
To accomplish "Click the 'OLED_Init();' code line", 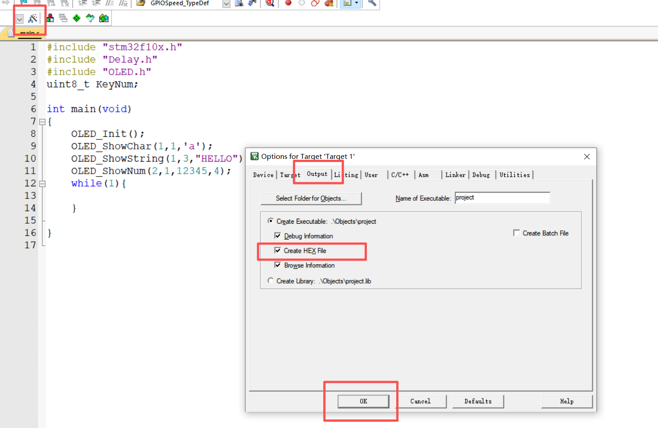I will (108, 134).
